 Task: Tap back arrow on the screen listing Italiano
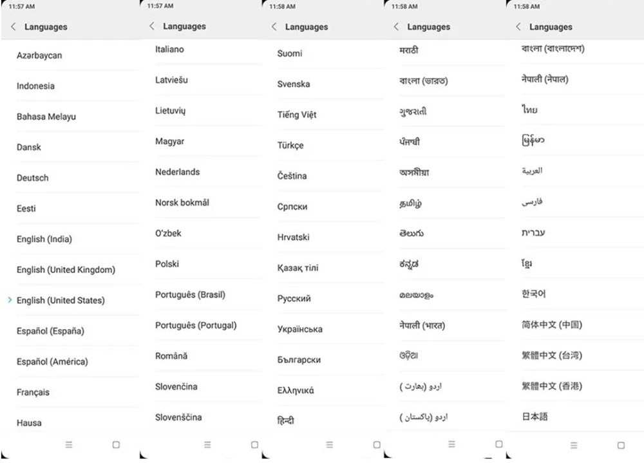152,26
